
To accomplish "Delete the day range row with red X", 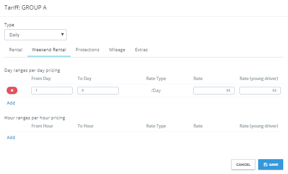I will (x=12, y=91).
